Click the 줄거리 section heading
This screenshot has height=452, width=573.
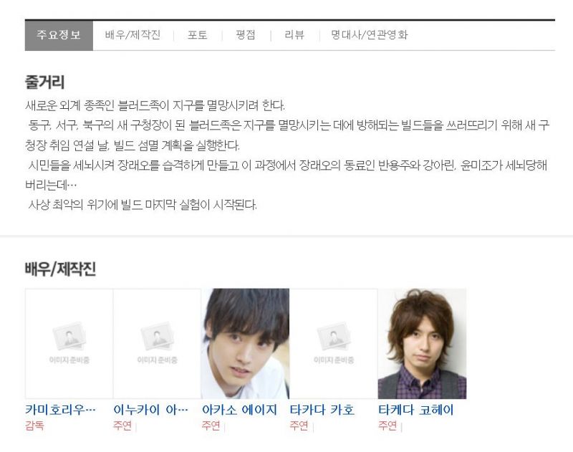(44, 82)
